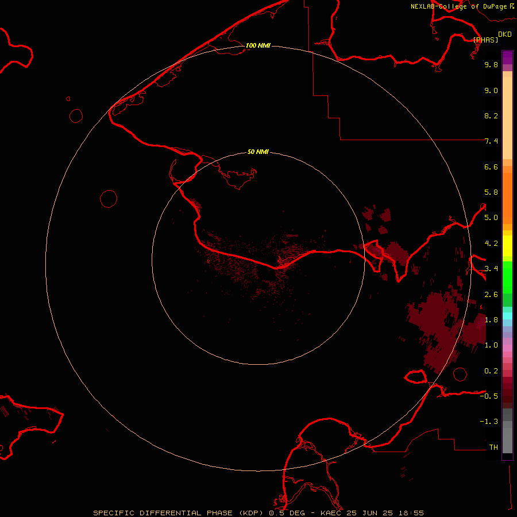This screenshot has height=517, width=517.
Task: Click the red circle marker below the large echo
Action: (460, 374)
